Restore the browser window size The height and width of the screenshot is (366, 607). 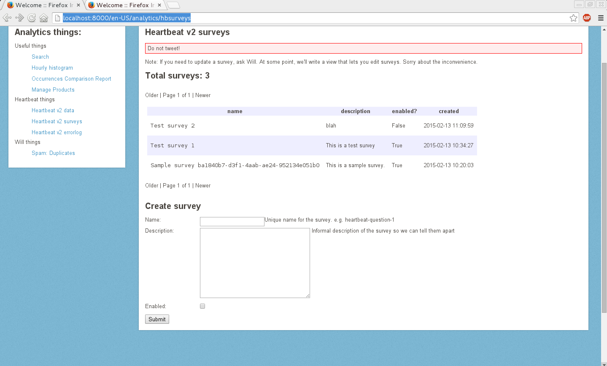pos(590,4)
